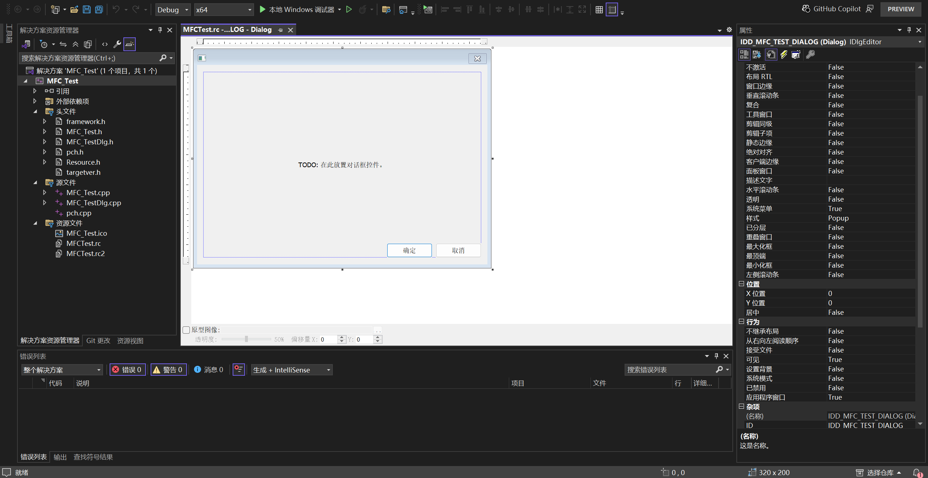Click the Events lightning icon in properties
Screen dimensions: 928x478
pyautogui.click(x=783, y=55)
